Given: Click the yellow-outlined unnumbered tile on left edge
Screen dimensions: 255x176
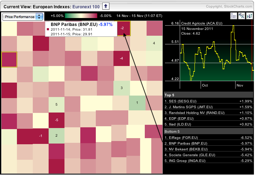Looking at the screenshot, I should point(9,60).
